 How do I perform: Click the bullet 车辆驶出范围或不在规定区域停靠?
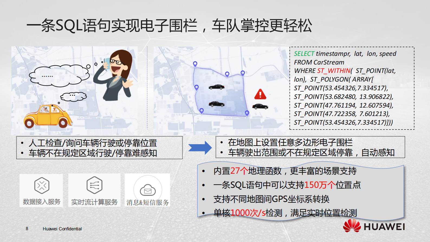(290, 153)
